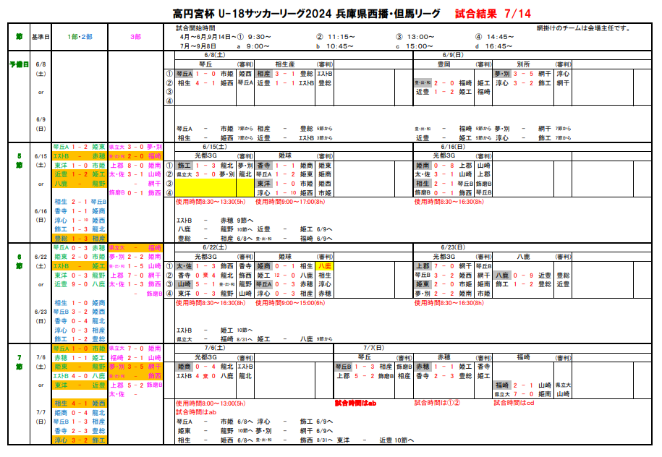Click the "6/8(土)" date header above 琴丘 venue
Screen dimensions: 662x457
coord(214,55)
